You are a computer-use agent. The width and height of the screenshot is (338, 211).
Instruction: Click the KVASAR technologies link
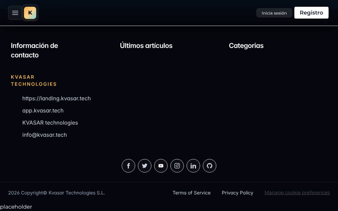(50, 123)
